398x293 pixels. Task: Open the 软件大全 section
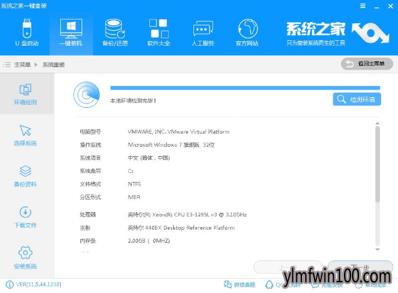[x=159, y=32]
